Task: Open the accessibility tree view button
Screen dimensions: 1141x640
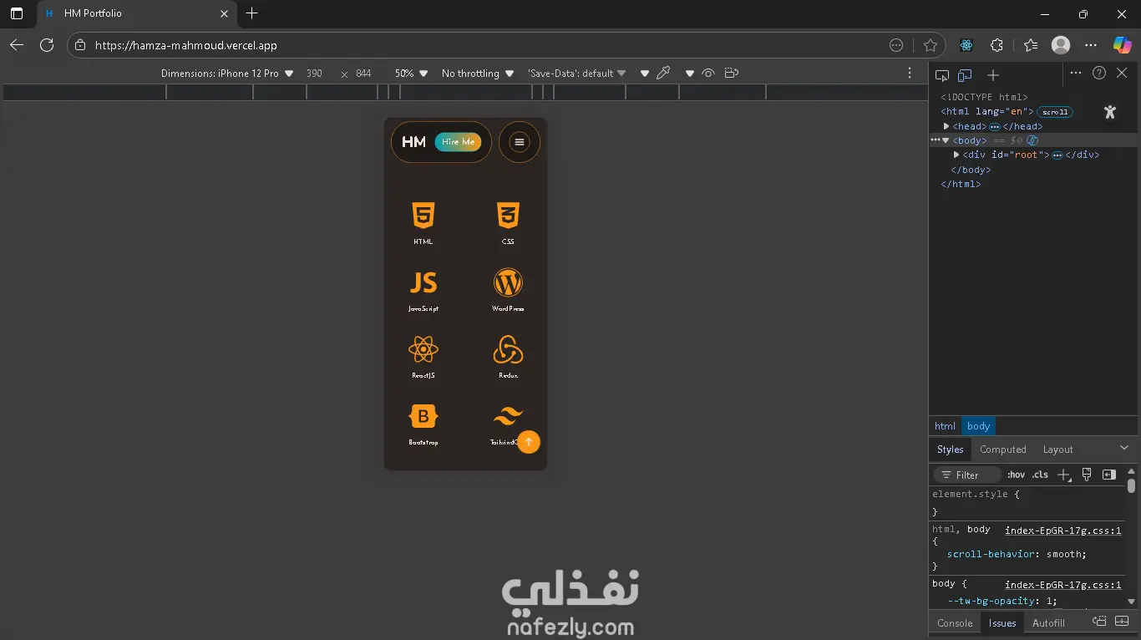Action: click(x=1109, y=112)
